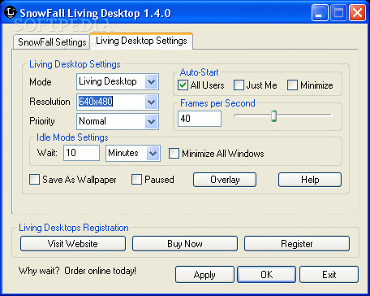Toggle the Paused checkbox
The width and height of the screenshot is (370, 296).
pos(136,180)
